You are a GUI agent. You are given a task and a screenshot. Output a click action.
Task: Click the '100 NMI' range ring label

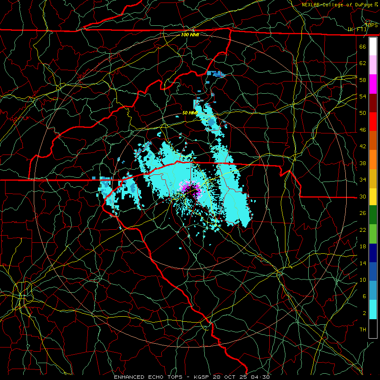coord(190,35)
